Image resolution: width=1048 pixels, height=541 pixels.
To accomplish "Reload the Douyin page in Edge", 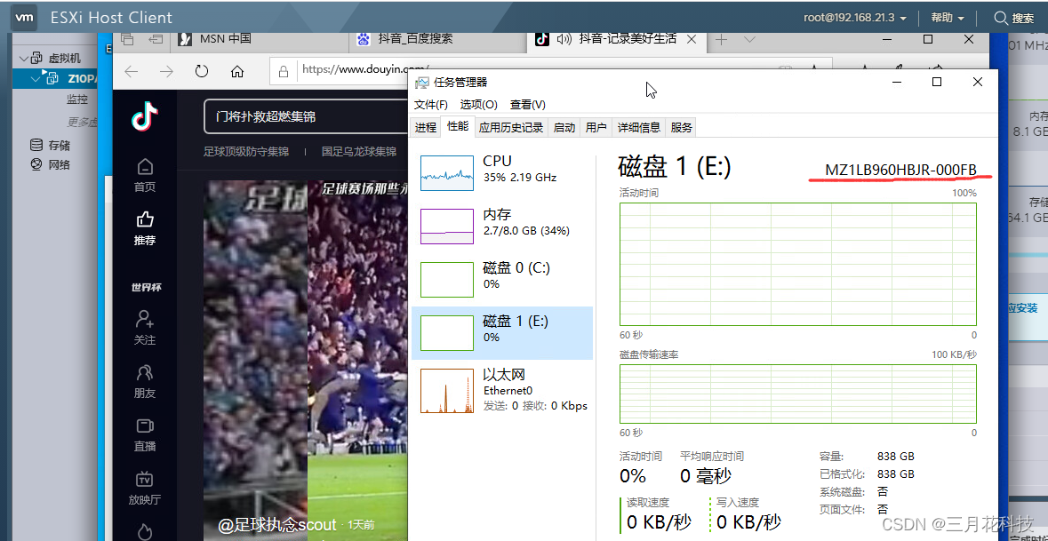I will point(202,71).
